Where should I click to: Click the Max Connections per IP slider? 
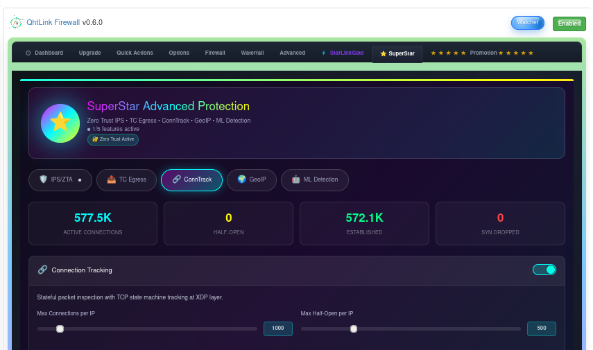(x=147, y=329)
